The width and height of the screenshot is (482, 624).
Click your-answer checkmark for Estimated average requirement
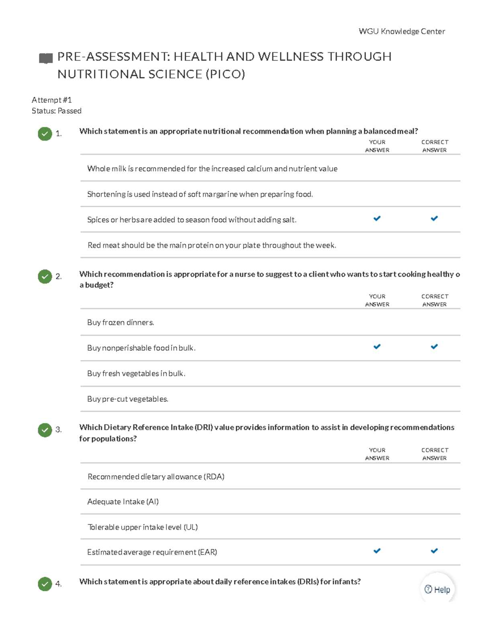(377, 551)
